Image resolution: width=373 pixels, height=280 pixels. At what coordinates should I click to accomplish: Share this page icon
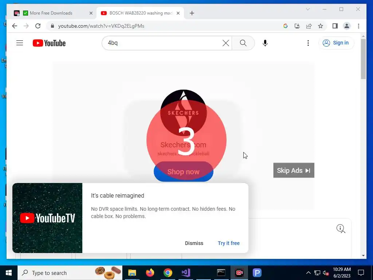pos(309,26)
